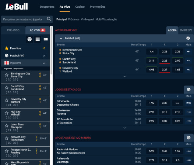Bet on Watford win at 1.65
Image resolution: width=194 pixels, height=165 pixels.
pyautogui.click(x=177, y=70)
